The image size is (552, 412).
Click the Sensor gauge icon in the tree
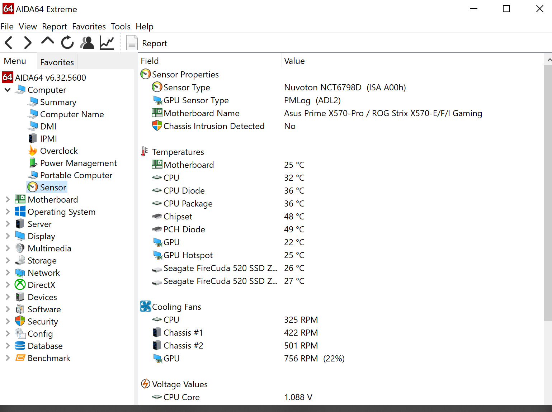(33, 187)
